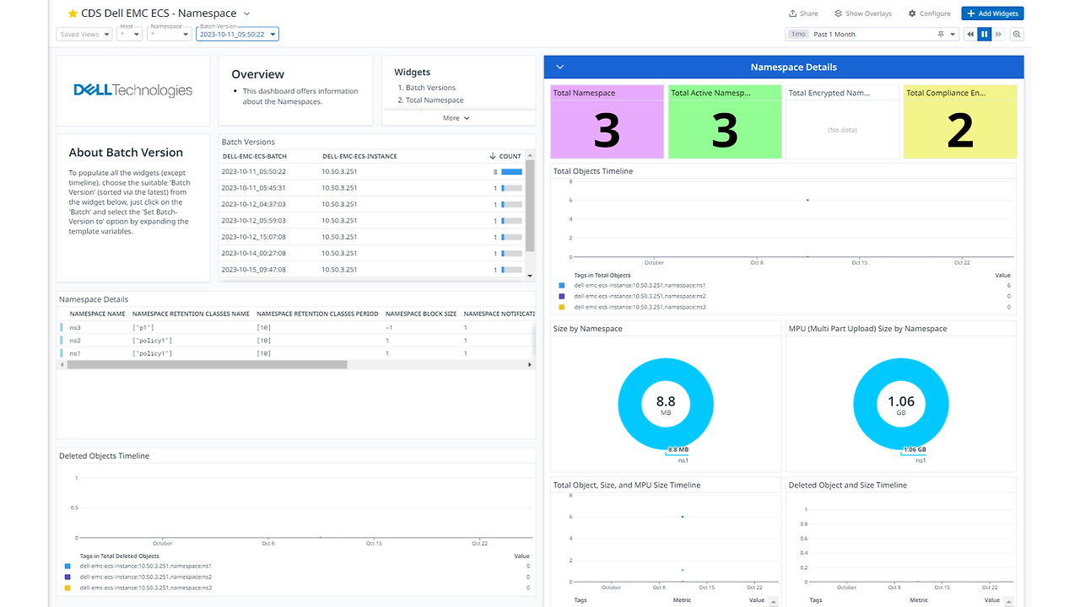Screen dimensions: 1080x607
Task: Open the Configure menu
Action: [929, 13]
